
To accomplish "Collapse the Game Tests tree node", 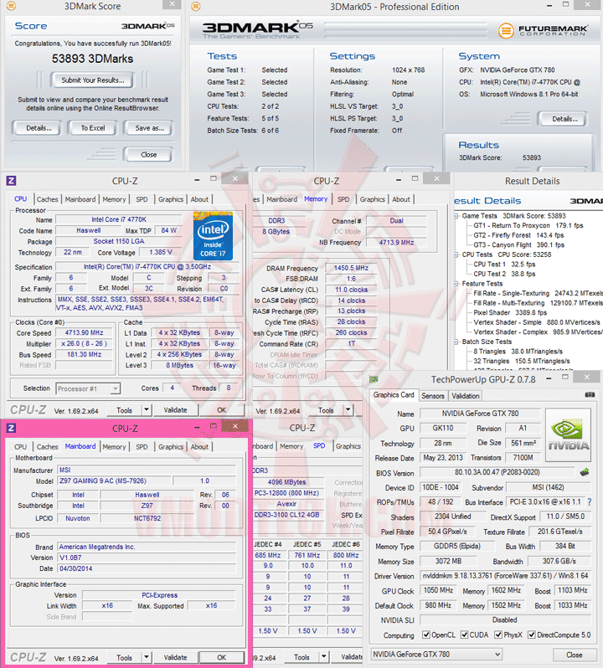I will [456, 216].
